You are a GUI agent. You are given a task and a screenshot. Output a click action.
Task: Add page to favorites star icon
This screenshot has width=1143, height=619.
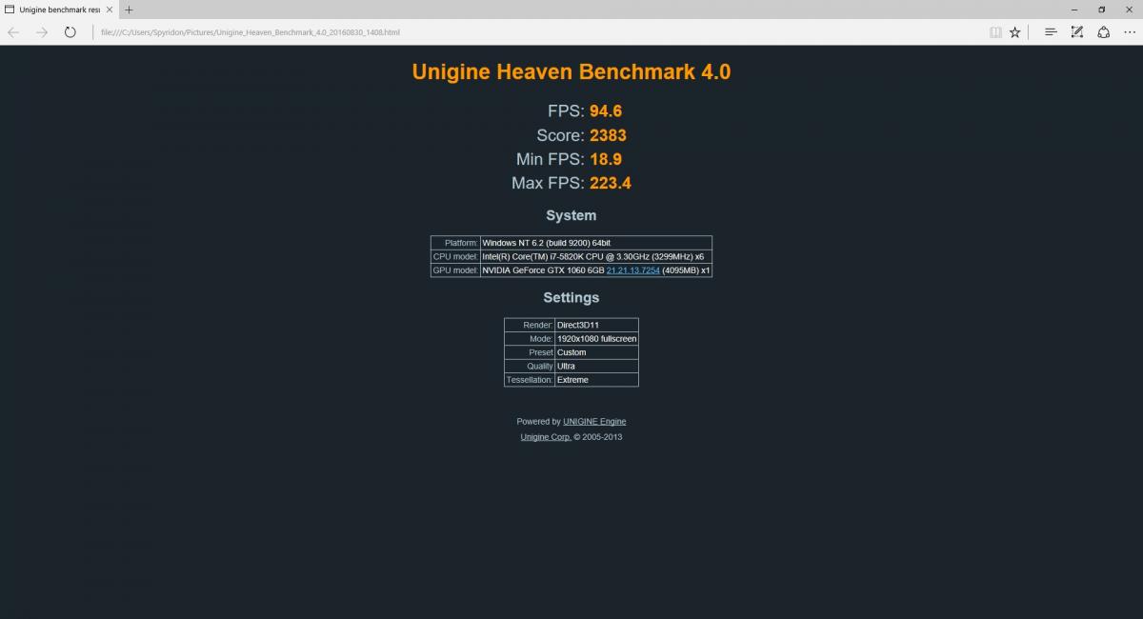1015,32
